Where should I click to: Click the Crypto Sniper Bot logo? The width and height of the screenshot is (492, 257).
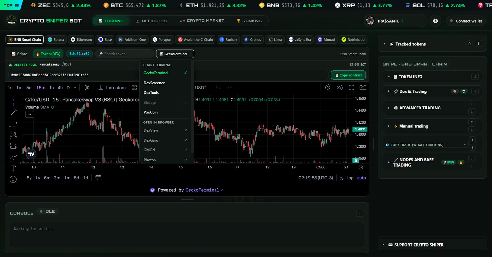click(x=11, y=20)
